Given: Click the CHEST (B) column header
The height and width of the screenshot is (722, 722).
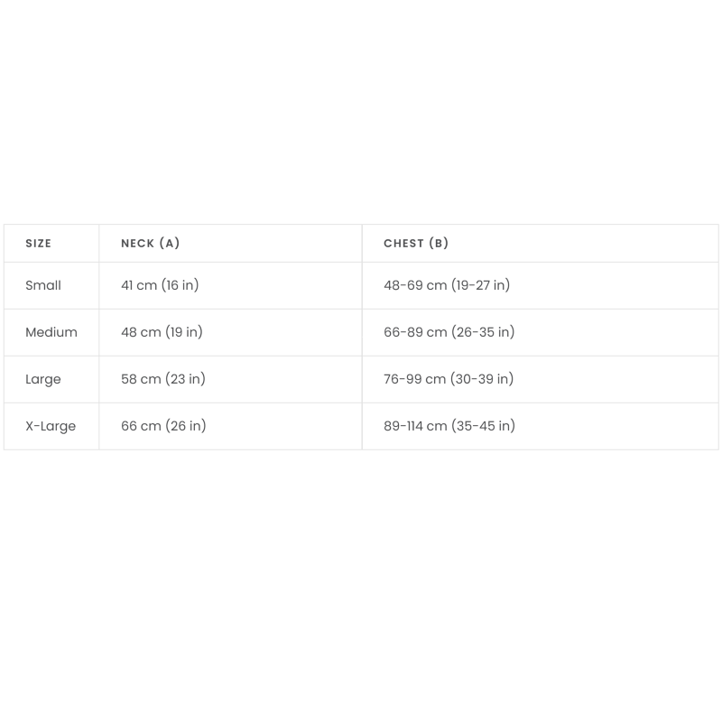Looking at the screenshot, I should 416,244.
